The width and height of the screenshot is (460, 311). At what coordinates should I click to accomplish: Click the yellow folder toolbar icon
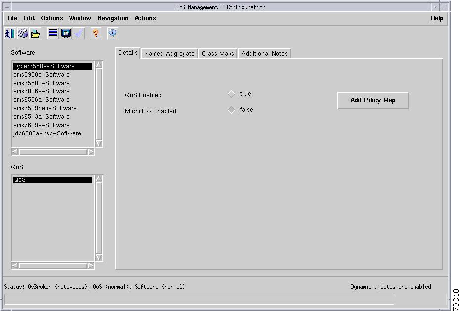point(35,34)
